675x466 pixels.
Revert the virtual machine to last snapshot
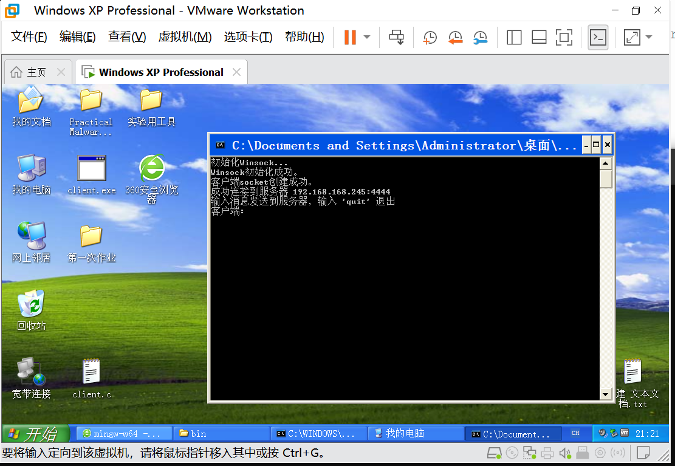455,38
